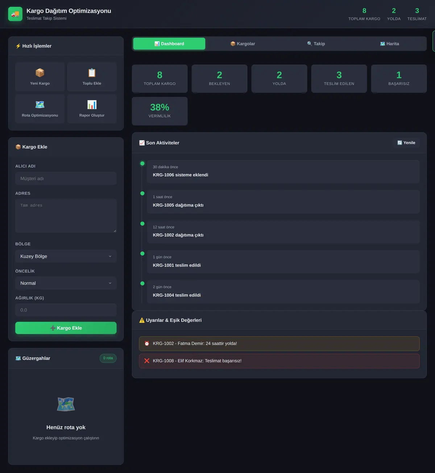Open Rapor Oluştur chart action
Image resolution: width=435 pixels, height=473 pixels.
tap(92, 108)
